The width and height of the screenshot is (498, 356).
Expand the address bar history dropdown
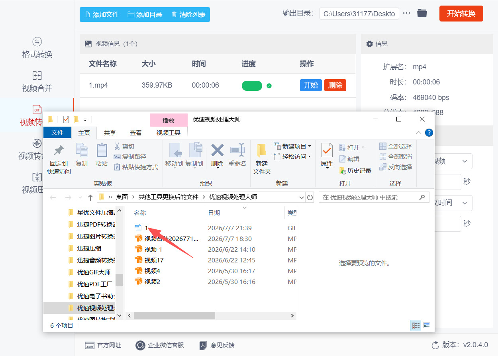(301, 197)
